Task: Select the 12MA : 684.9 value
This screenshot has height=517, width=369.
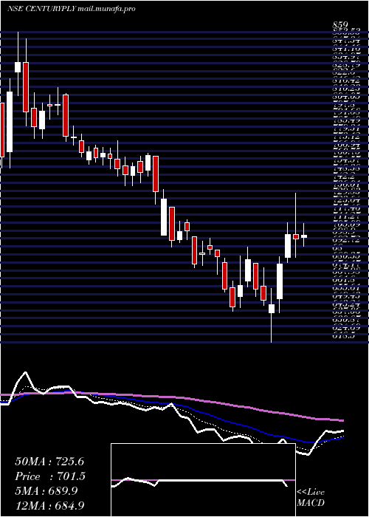Action: pos(50,505)
